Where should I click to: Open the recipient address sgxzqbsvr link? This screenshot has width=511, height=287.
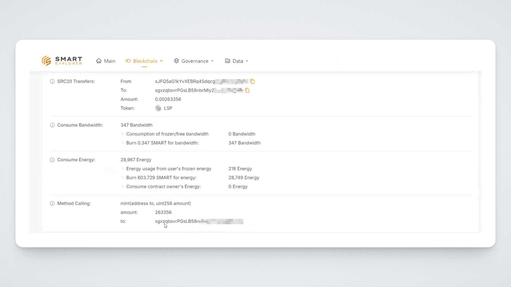click(184, 90)
